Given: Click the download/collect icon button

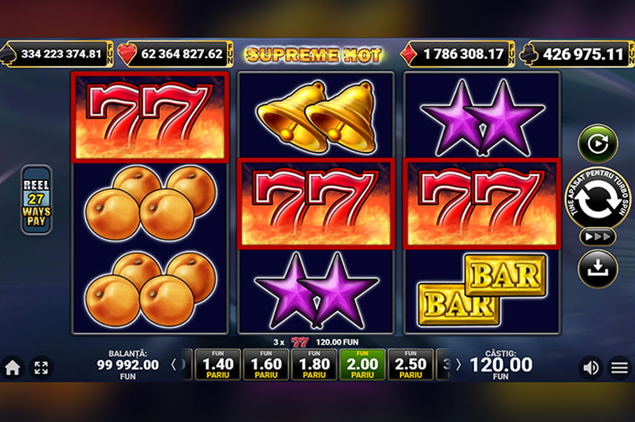Looking at the screenshot, I should point(598,268).
